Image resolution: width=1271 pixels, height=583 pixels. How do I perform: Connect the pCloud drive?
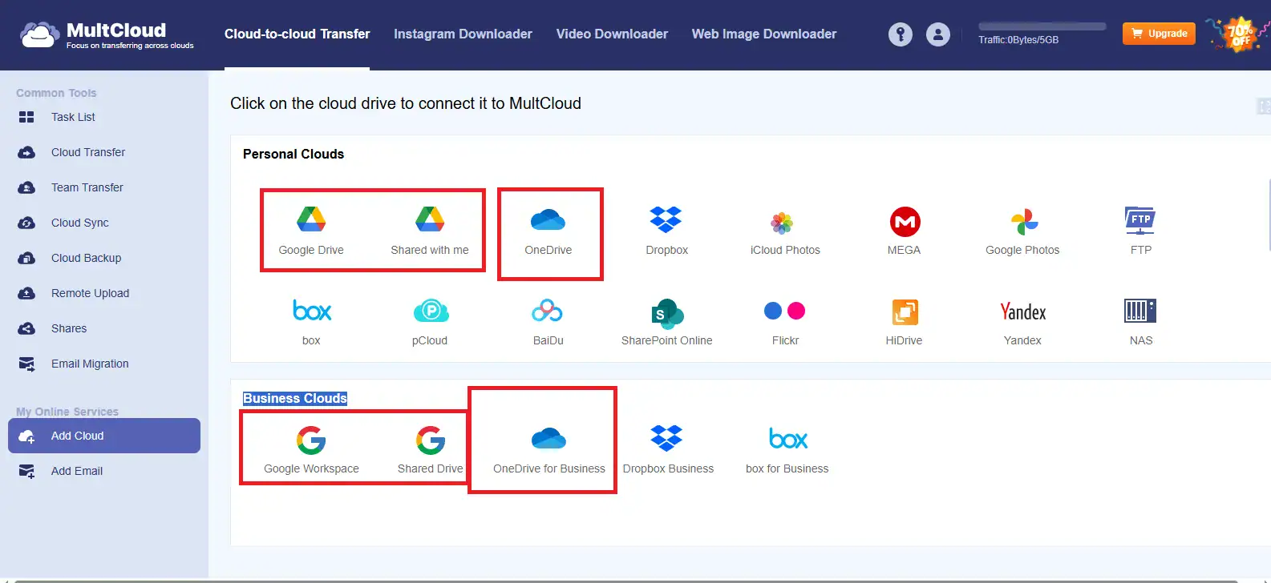coord(430,312)
